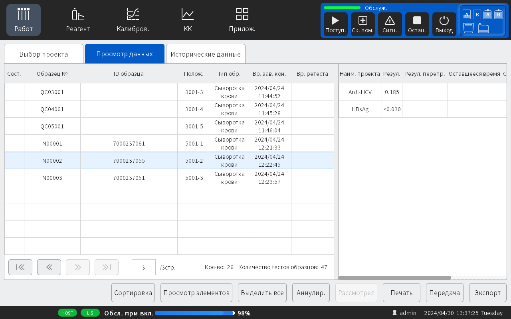Click the Выход power exit icon

pyautogui.click(x=444, y=24)
